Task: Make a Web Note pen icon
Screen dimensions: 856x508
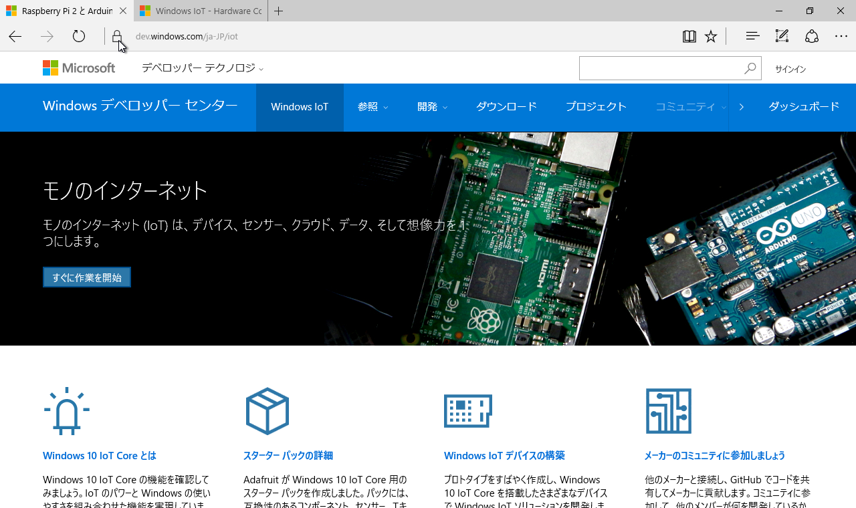Action: pos(782,36)
